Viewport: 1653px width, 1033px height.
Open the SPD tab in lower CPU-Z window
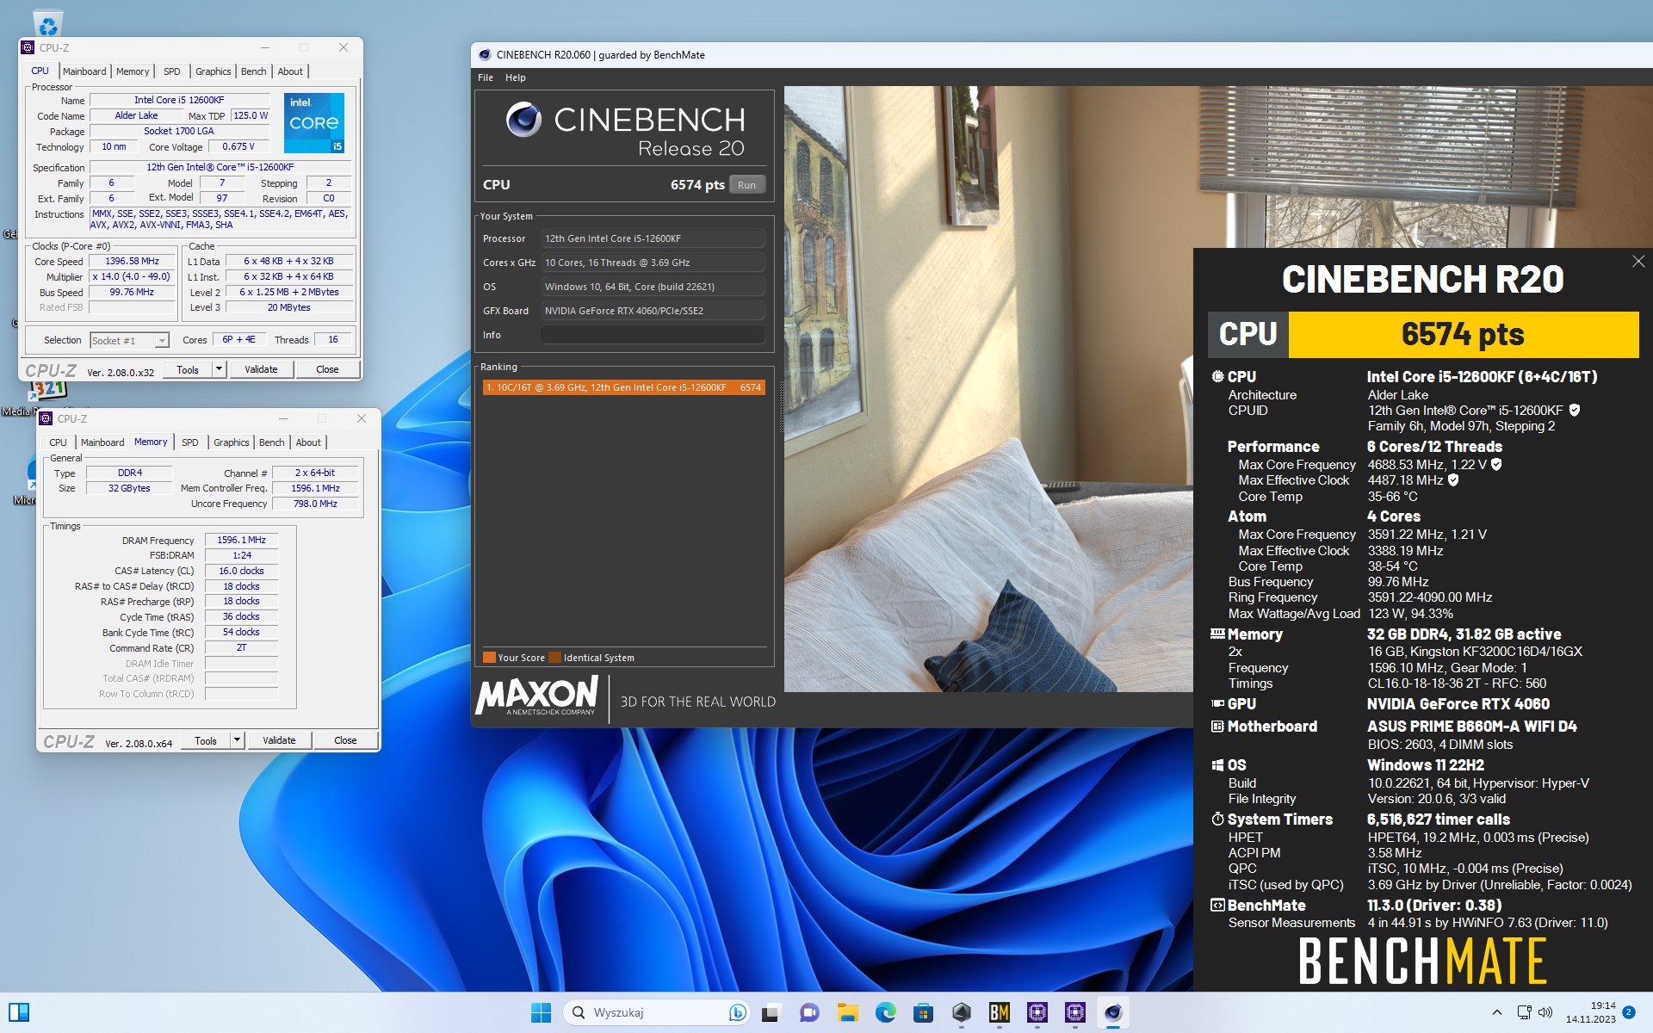tap(190, 442)
